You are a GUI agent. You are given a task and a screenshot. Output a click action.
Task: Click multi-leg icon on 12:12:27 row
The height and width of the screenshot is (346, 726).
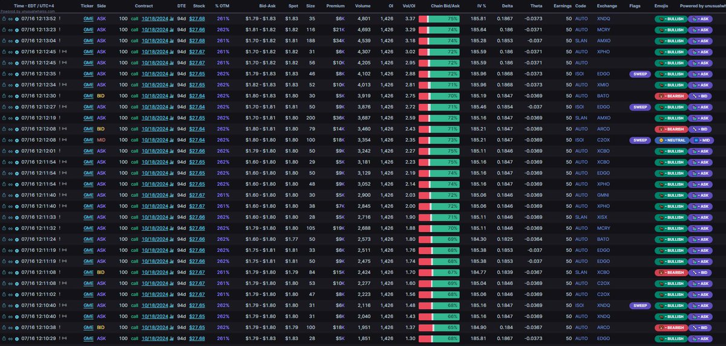tap(65, 106)
